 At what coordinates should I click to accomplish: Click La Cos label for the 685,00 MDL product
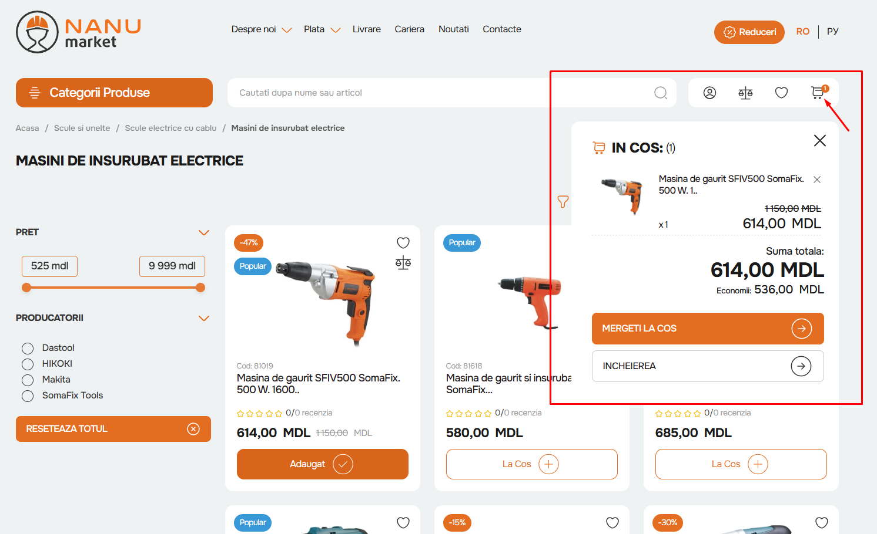coord(726,464)
